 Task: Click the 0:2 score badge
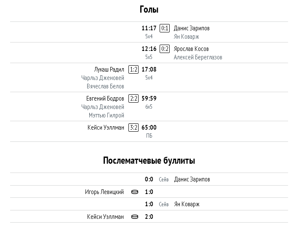[165, 49]
